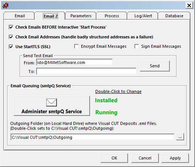Send the test email

pyautogui.click(x=155, y=66)
